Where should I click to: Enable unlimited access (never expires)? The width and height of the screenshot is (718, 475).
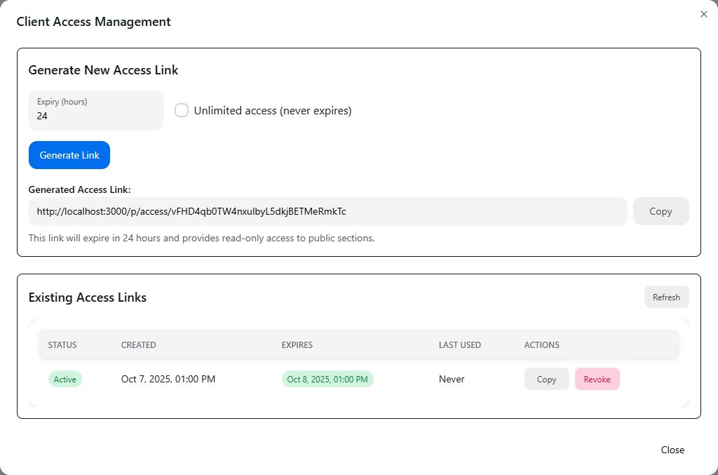(x=181, y=110)
